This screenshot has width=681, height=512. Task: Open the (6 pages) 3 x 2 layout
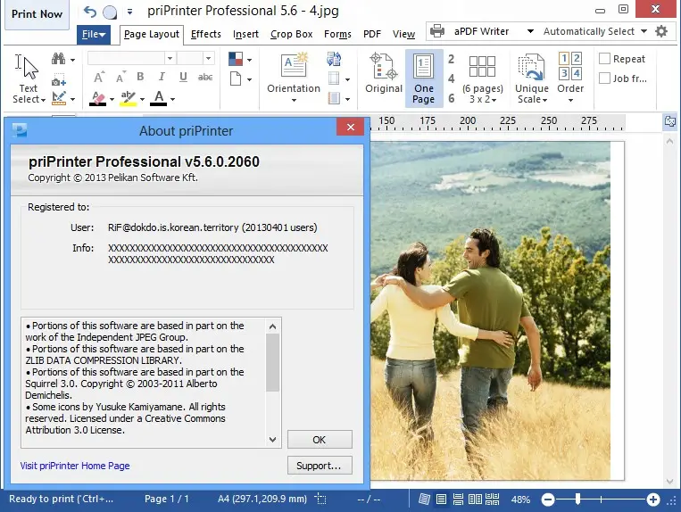tap(483, 79)
